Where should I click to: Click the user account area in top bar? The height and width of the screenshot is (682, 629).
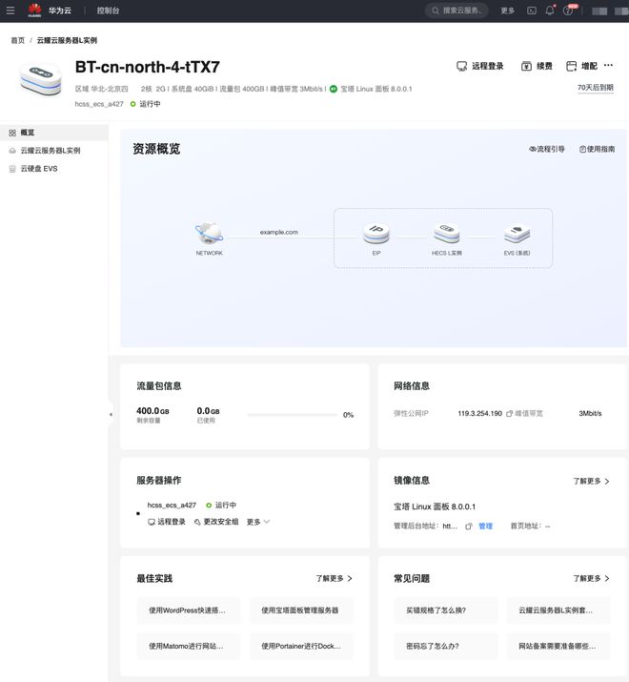610,10
